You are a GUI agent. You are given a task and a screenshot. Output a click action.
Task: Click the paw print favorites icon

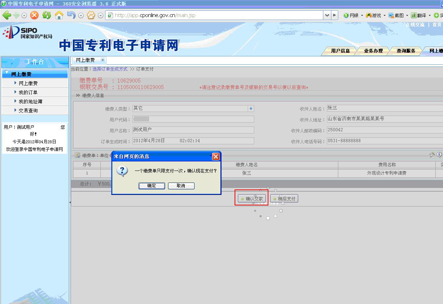coord(91,15)
